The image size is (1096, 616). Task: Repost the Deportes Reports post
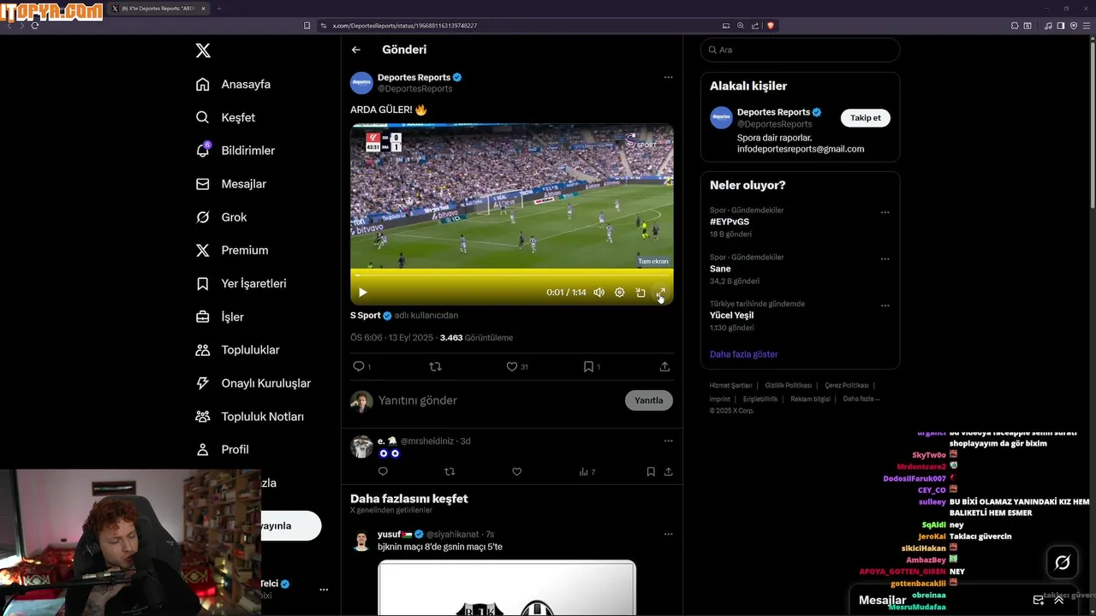click(x=435, y=366)
